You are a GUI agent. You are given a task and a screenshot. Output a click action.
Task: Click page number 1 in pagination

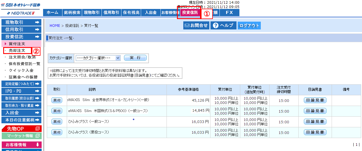[357, 145]
